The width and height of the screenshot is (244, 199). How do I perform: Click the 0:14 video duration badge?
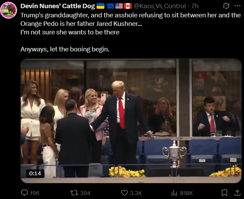tap(35, 173)
